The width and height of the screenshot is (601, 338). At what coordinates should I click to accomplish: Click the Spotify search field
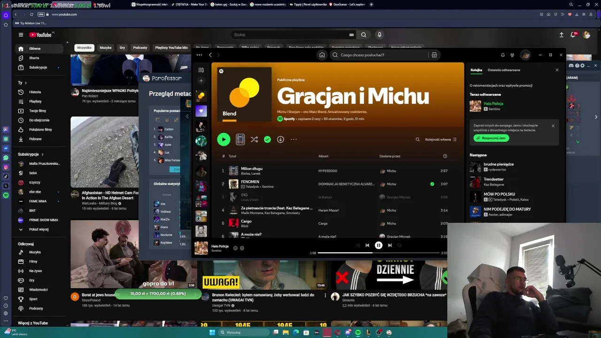click(379, 55)
